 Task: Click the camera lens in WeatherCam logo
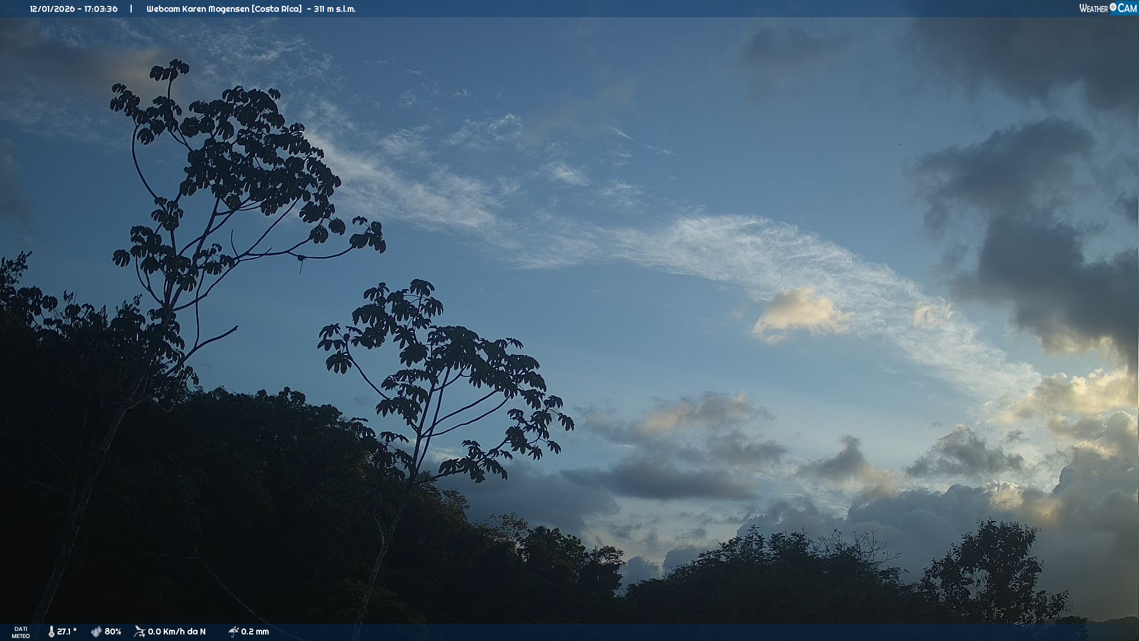(x=1113, y=7)
